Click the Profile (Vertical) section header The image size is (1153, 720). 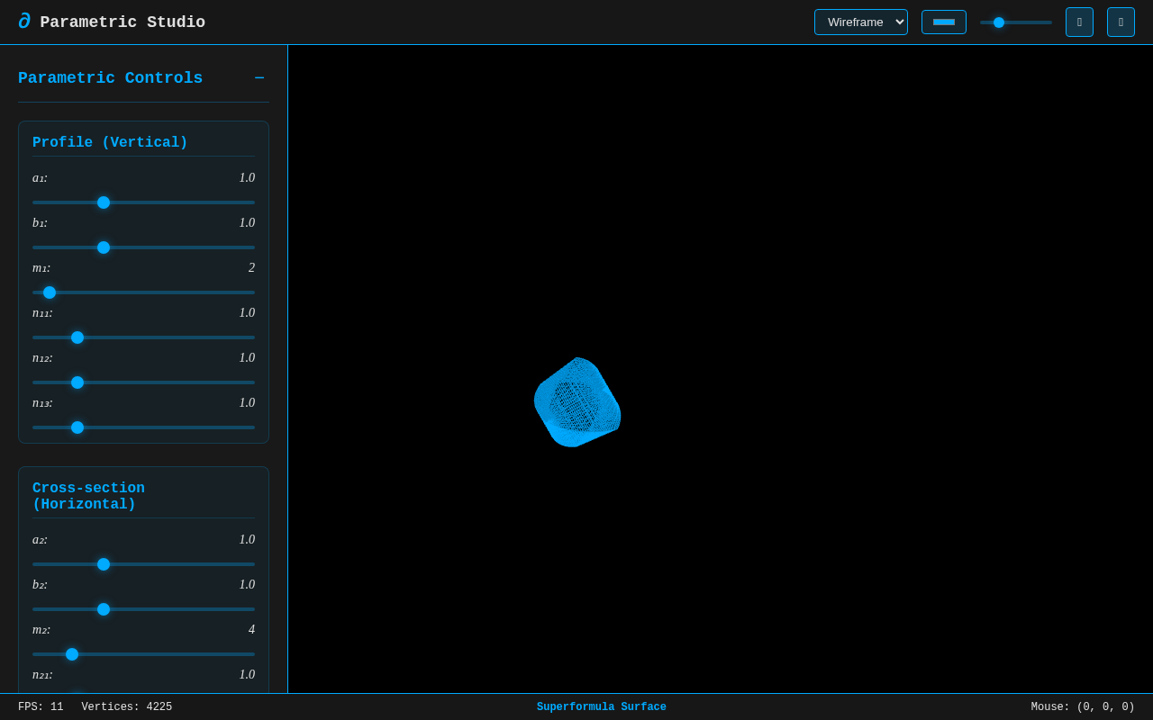(x=110, y=142)
